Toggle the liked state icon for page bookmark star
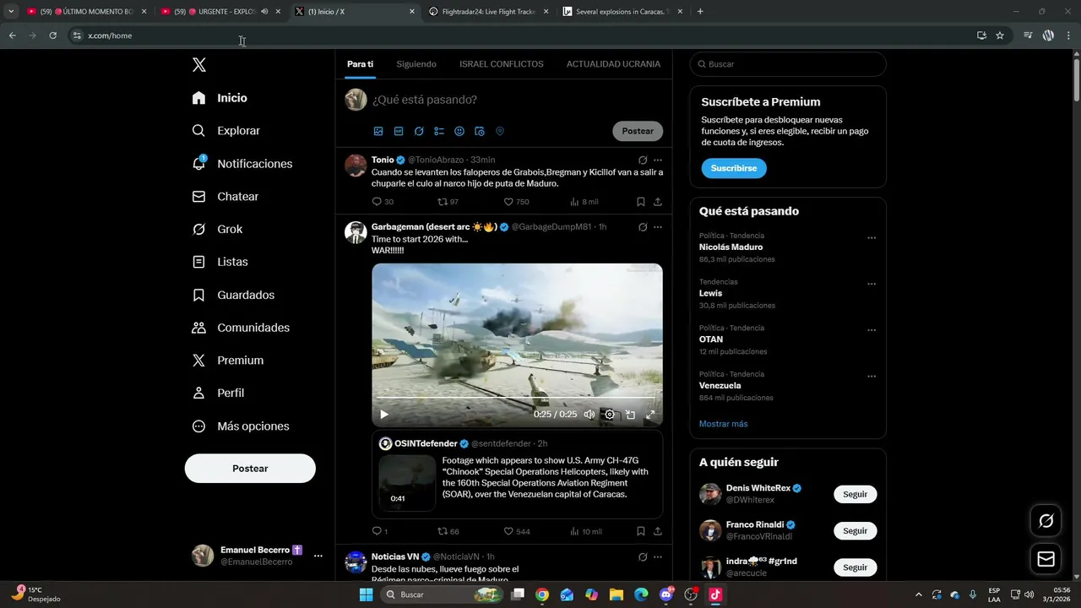The image size is (1081, 608). point(1000,35)
